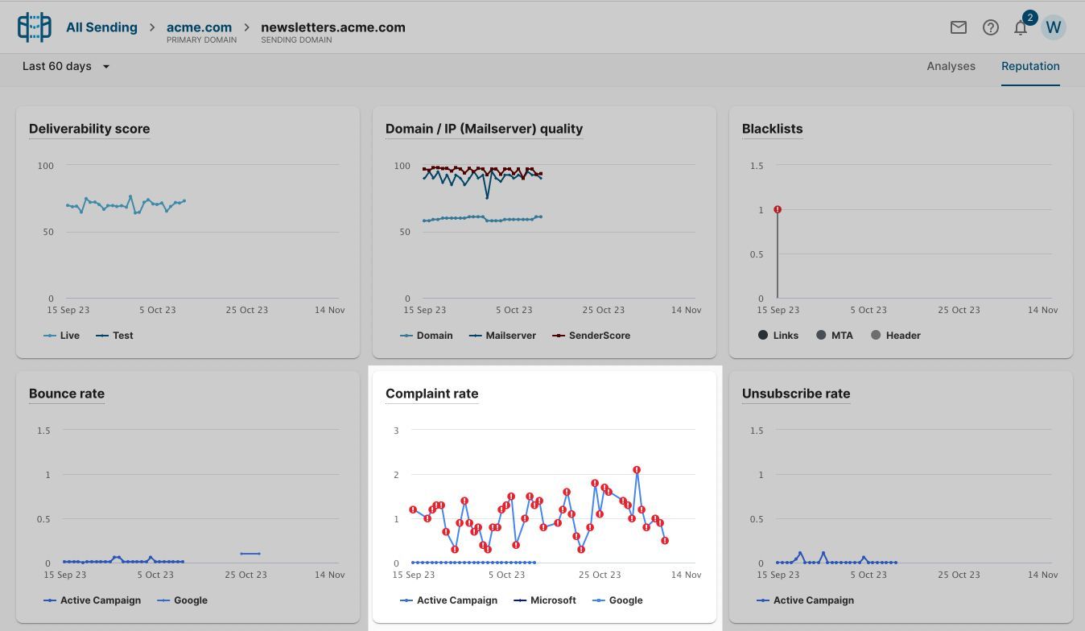Screen dimensions: 1085x631
Task: Click the Complaint rate card title
Action: pos(431,394)
